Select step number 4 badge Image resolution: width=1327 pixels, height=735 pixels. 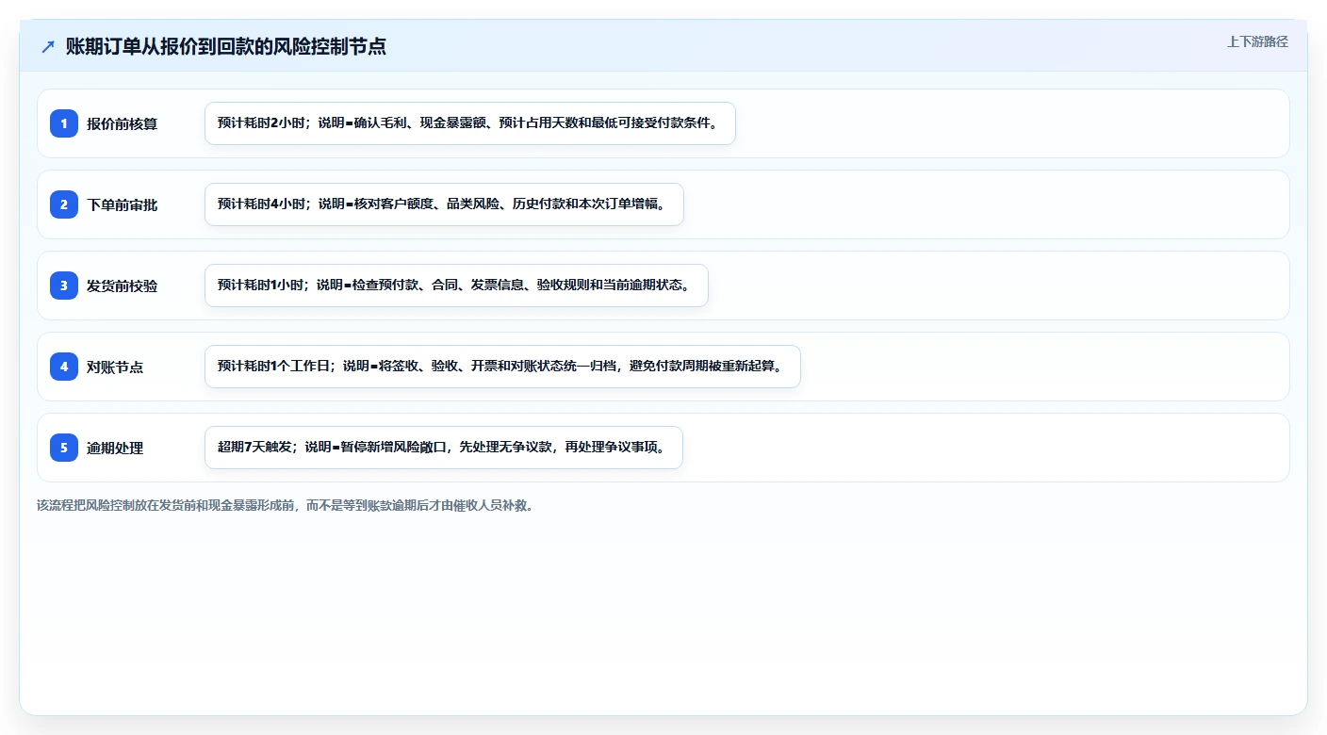click(64, 367)
